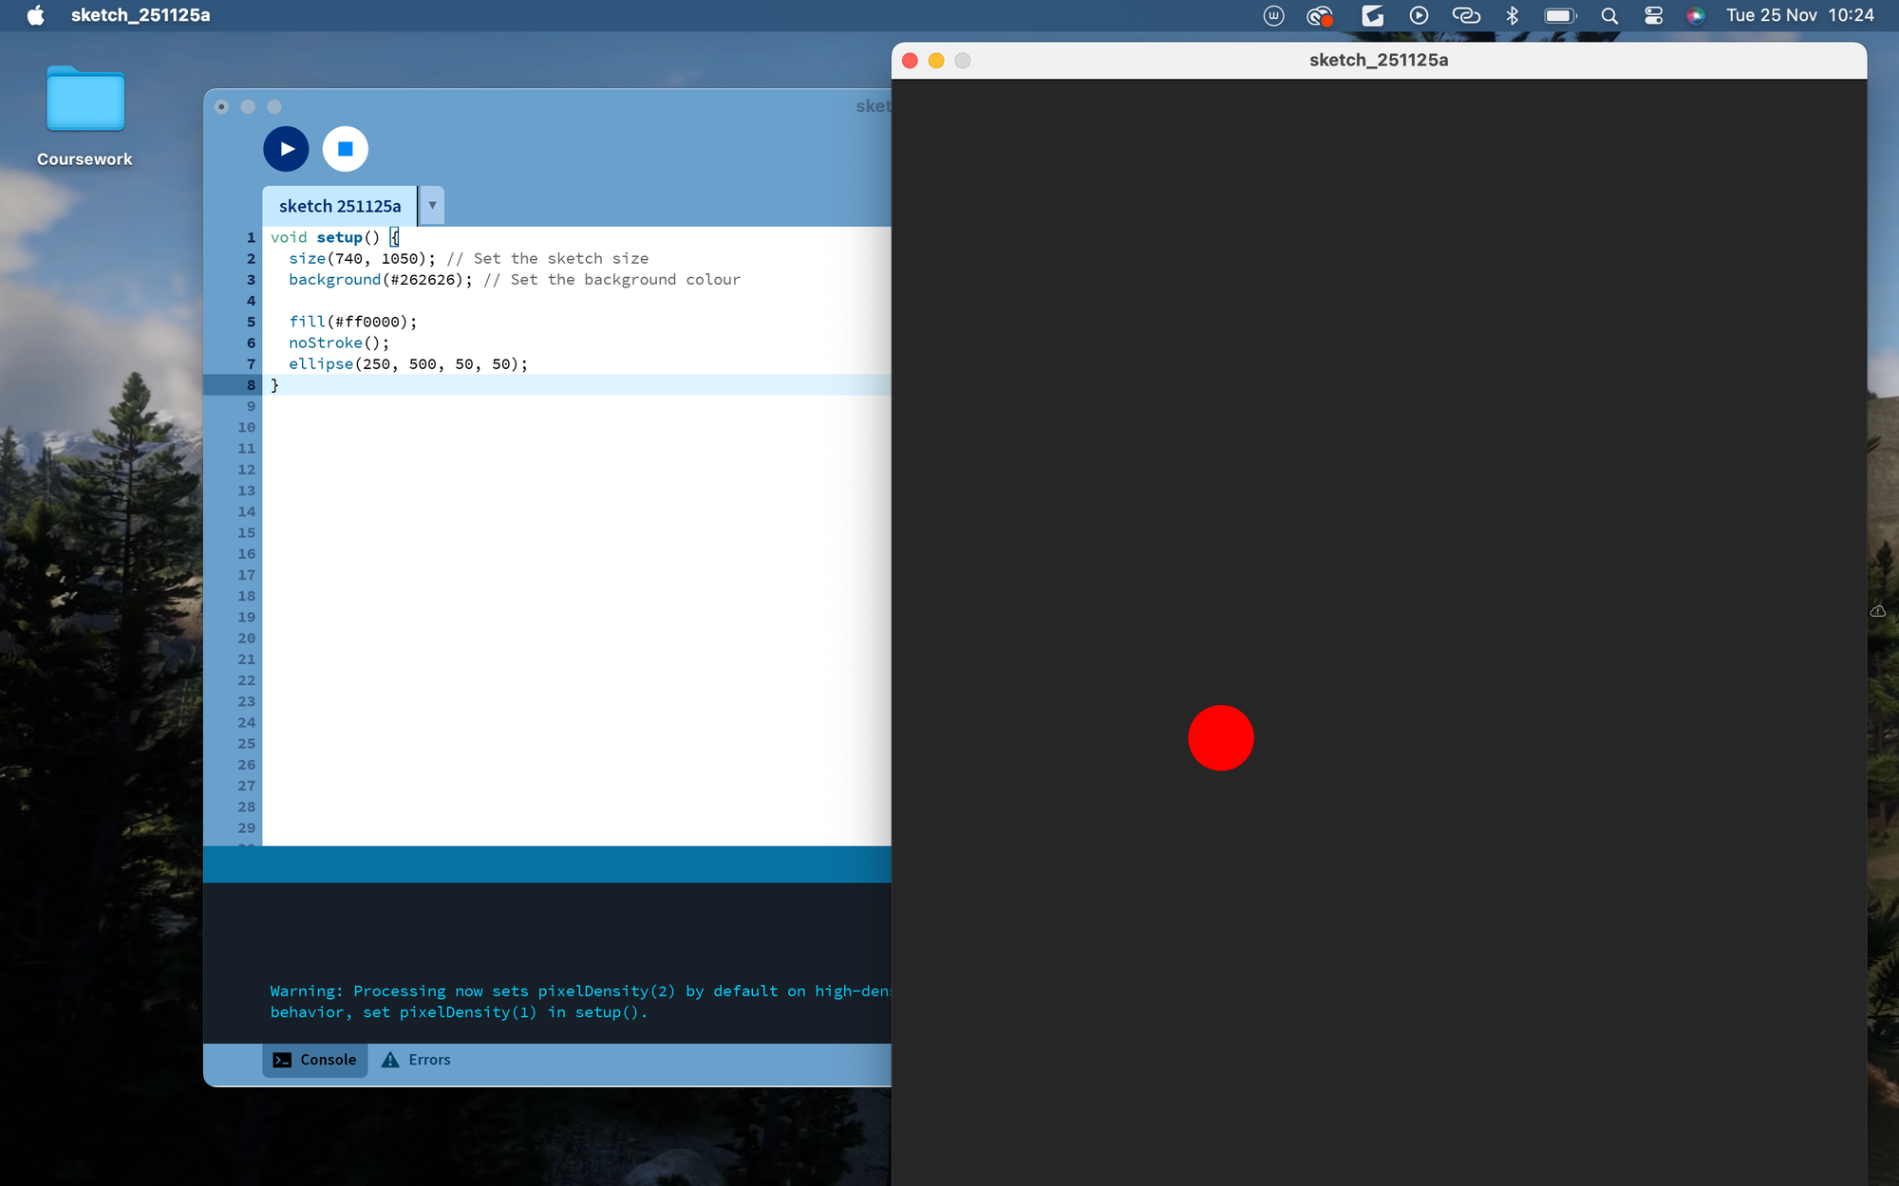Viewport: 1899px width, 1186px height.
Task: Open the sketch tab dropdown arrow
Action: [x=432, y=206]
